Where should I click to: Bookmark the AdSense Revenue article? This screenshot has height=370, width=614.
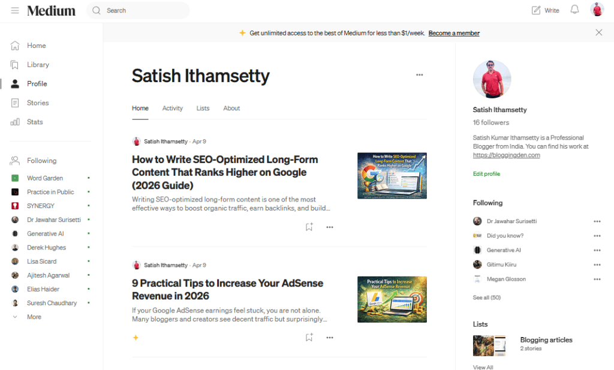coord(309,338)
